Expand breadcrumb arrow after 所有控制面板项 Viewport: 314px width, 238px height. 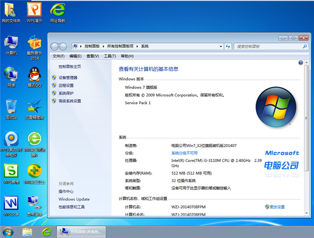point(138,46)
